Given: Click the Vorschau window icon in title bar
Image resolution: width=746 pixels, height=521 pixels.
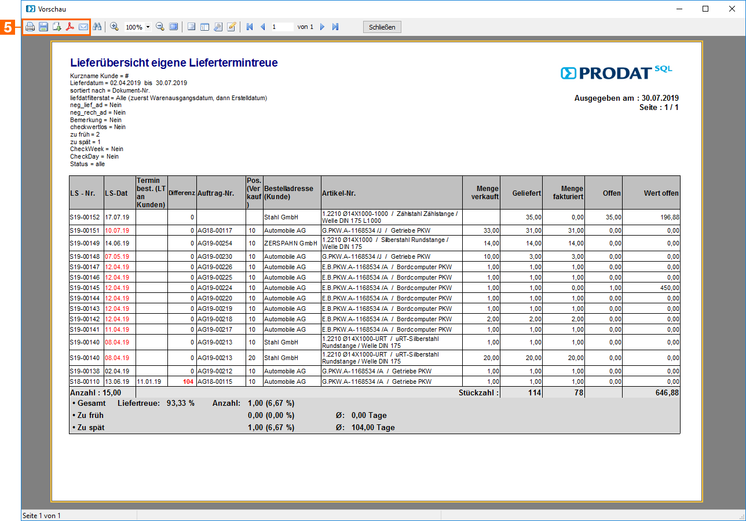Looking at the screenshot, I should pos(31,9).
